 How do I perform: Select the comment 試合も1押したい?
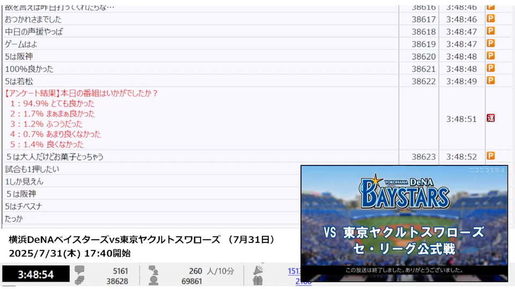coord(32,170)
